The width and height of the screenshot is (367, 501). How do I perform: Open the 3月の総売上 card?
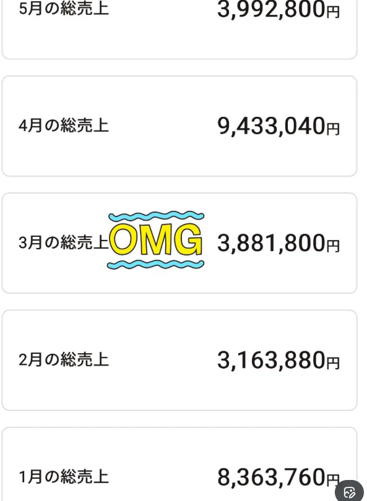179,243
